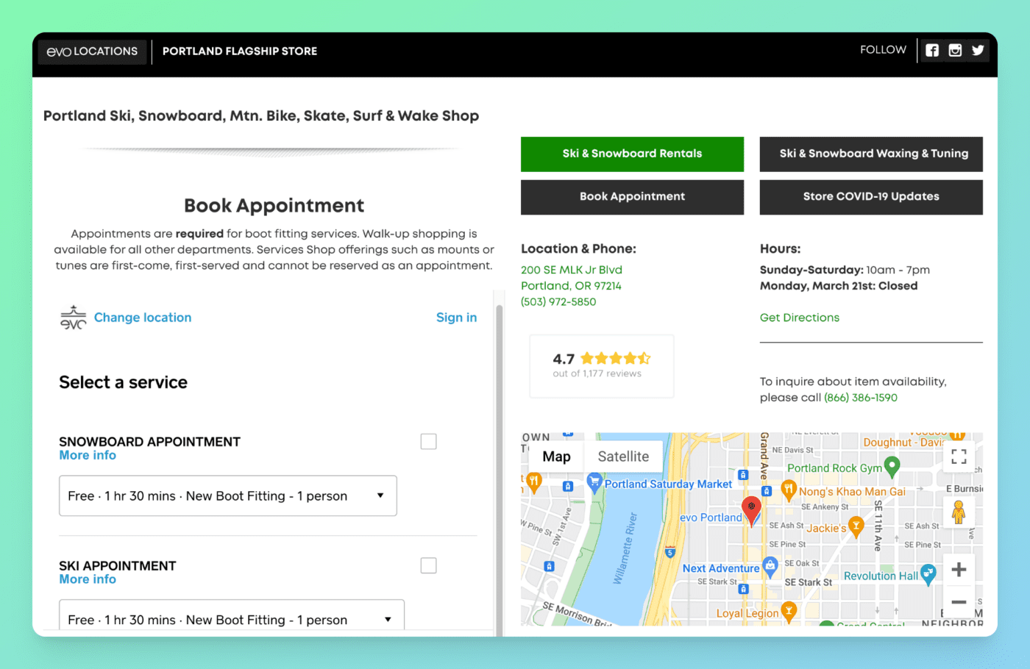Click the evo LOCATIONS logo
The image size is (1030, 669).
click(91, 51)
